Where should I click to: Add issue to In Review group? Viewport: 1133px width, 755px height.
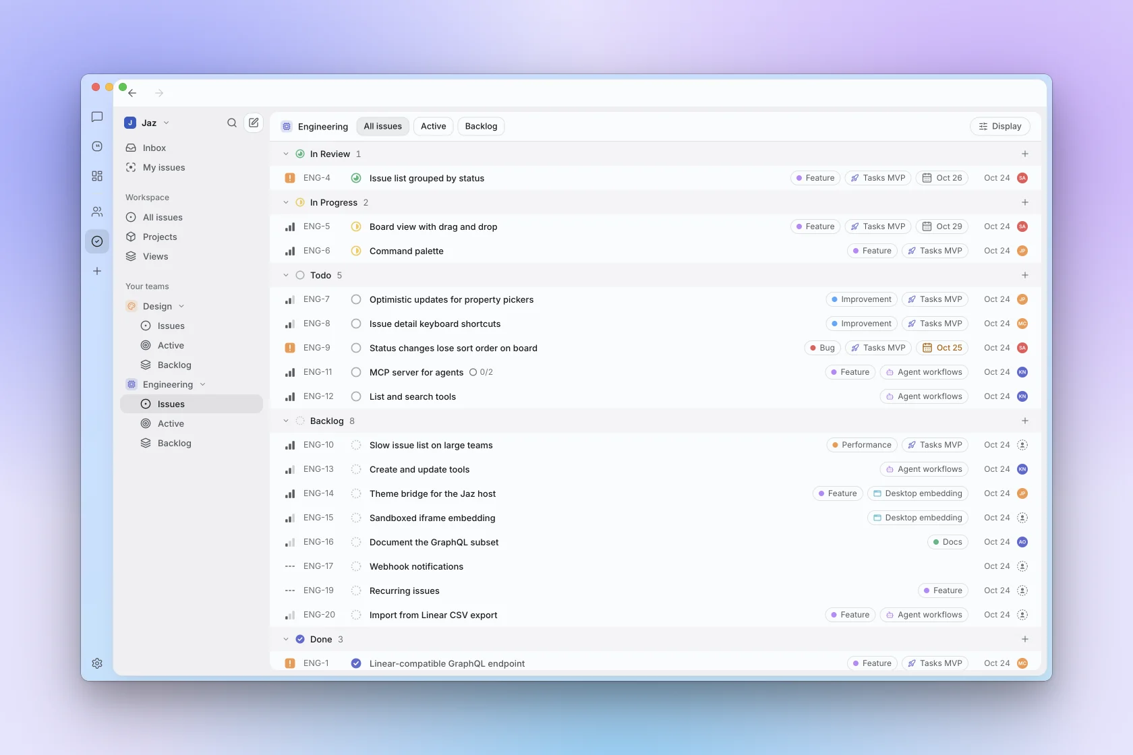1025,154
